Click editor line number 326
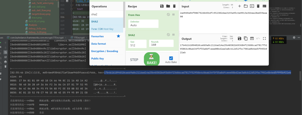The image size is (302, 115). (62, 17)
